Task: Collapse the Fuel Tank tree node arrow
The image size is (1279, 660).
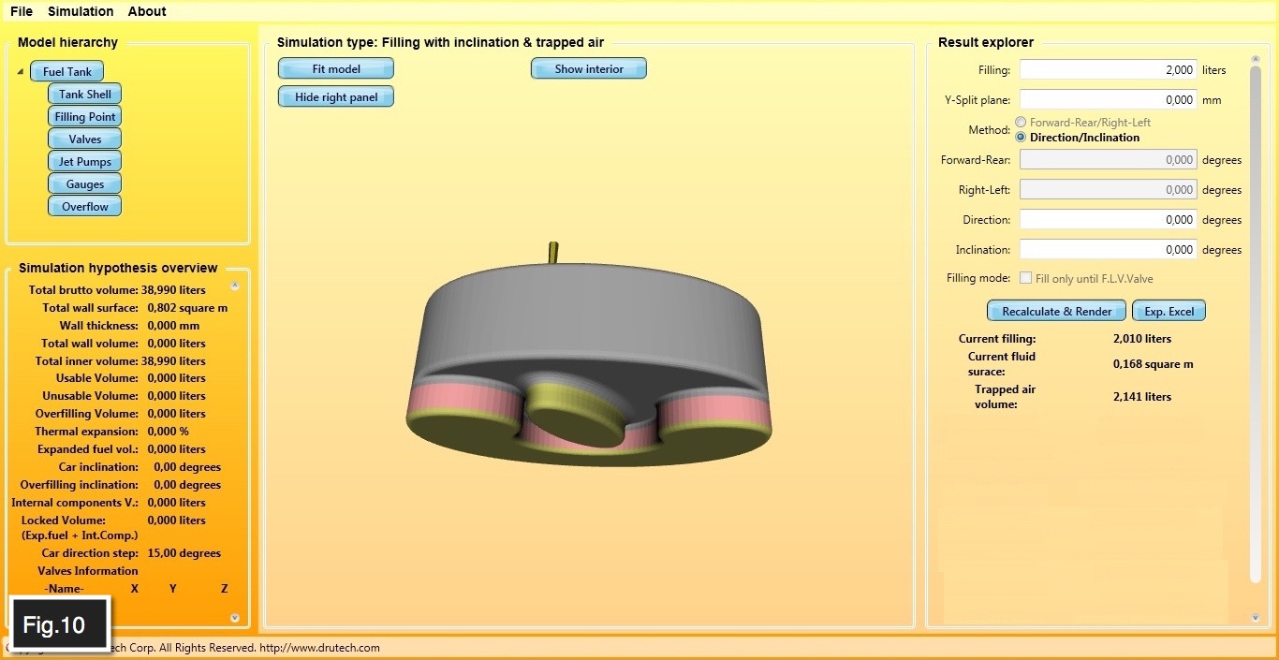Action: pyautogui.click(x=21, y=72)
